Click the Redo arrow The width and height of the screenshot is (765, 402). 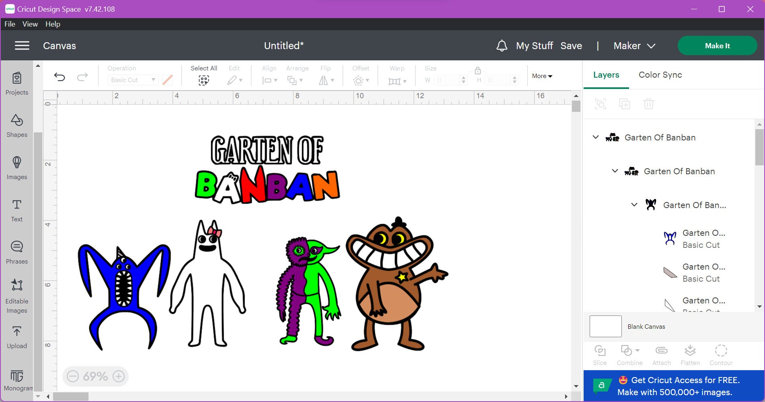82,77
